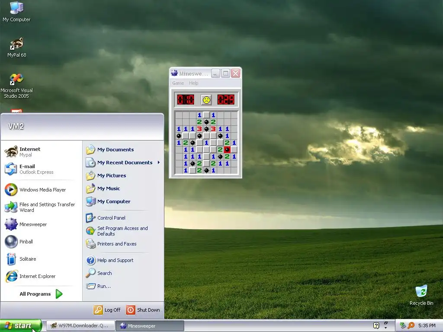The image size is (443, 332).
Task: Click the 5:35 PM clock
Action: [x=427, y=326]
